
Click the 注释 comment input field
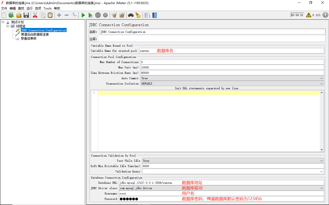click(212, 39)
